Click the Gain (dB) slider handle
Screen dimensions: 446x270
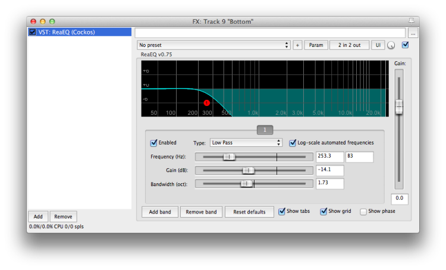tap(249, 171)
